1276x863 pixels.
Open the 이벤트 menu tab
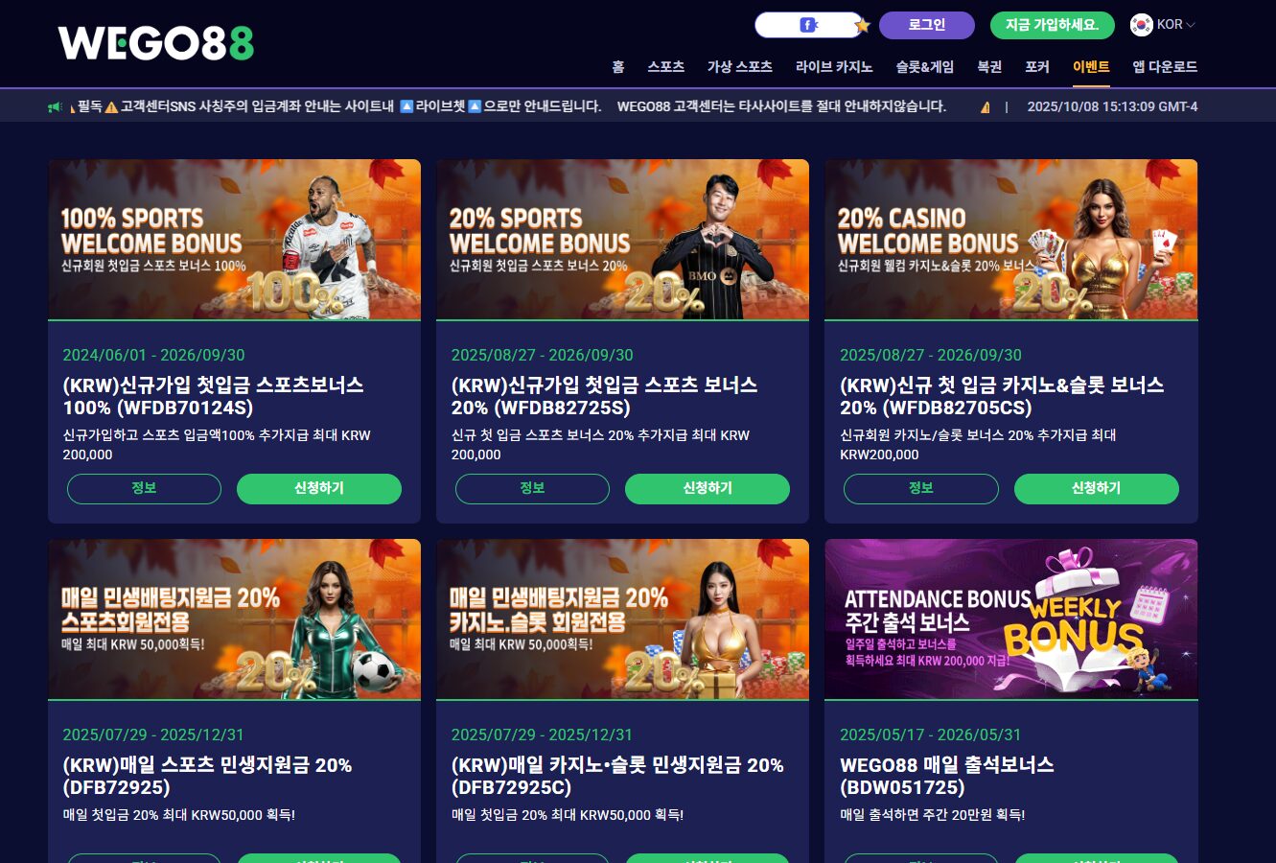(1091, 66)
